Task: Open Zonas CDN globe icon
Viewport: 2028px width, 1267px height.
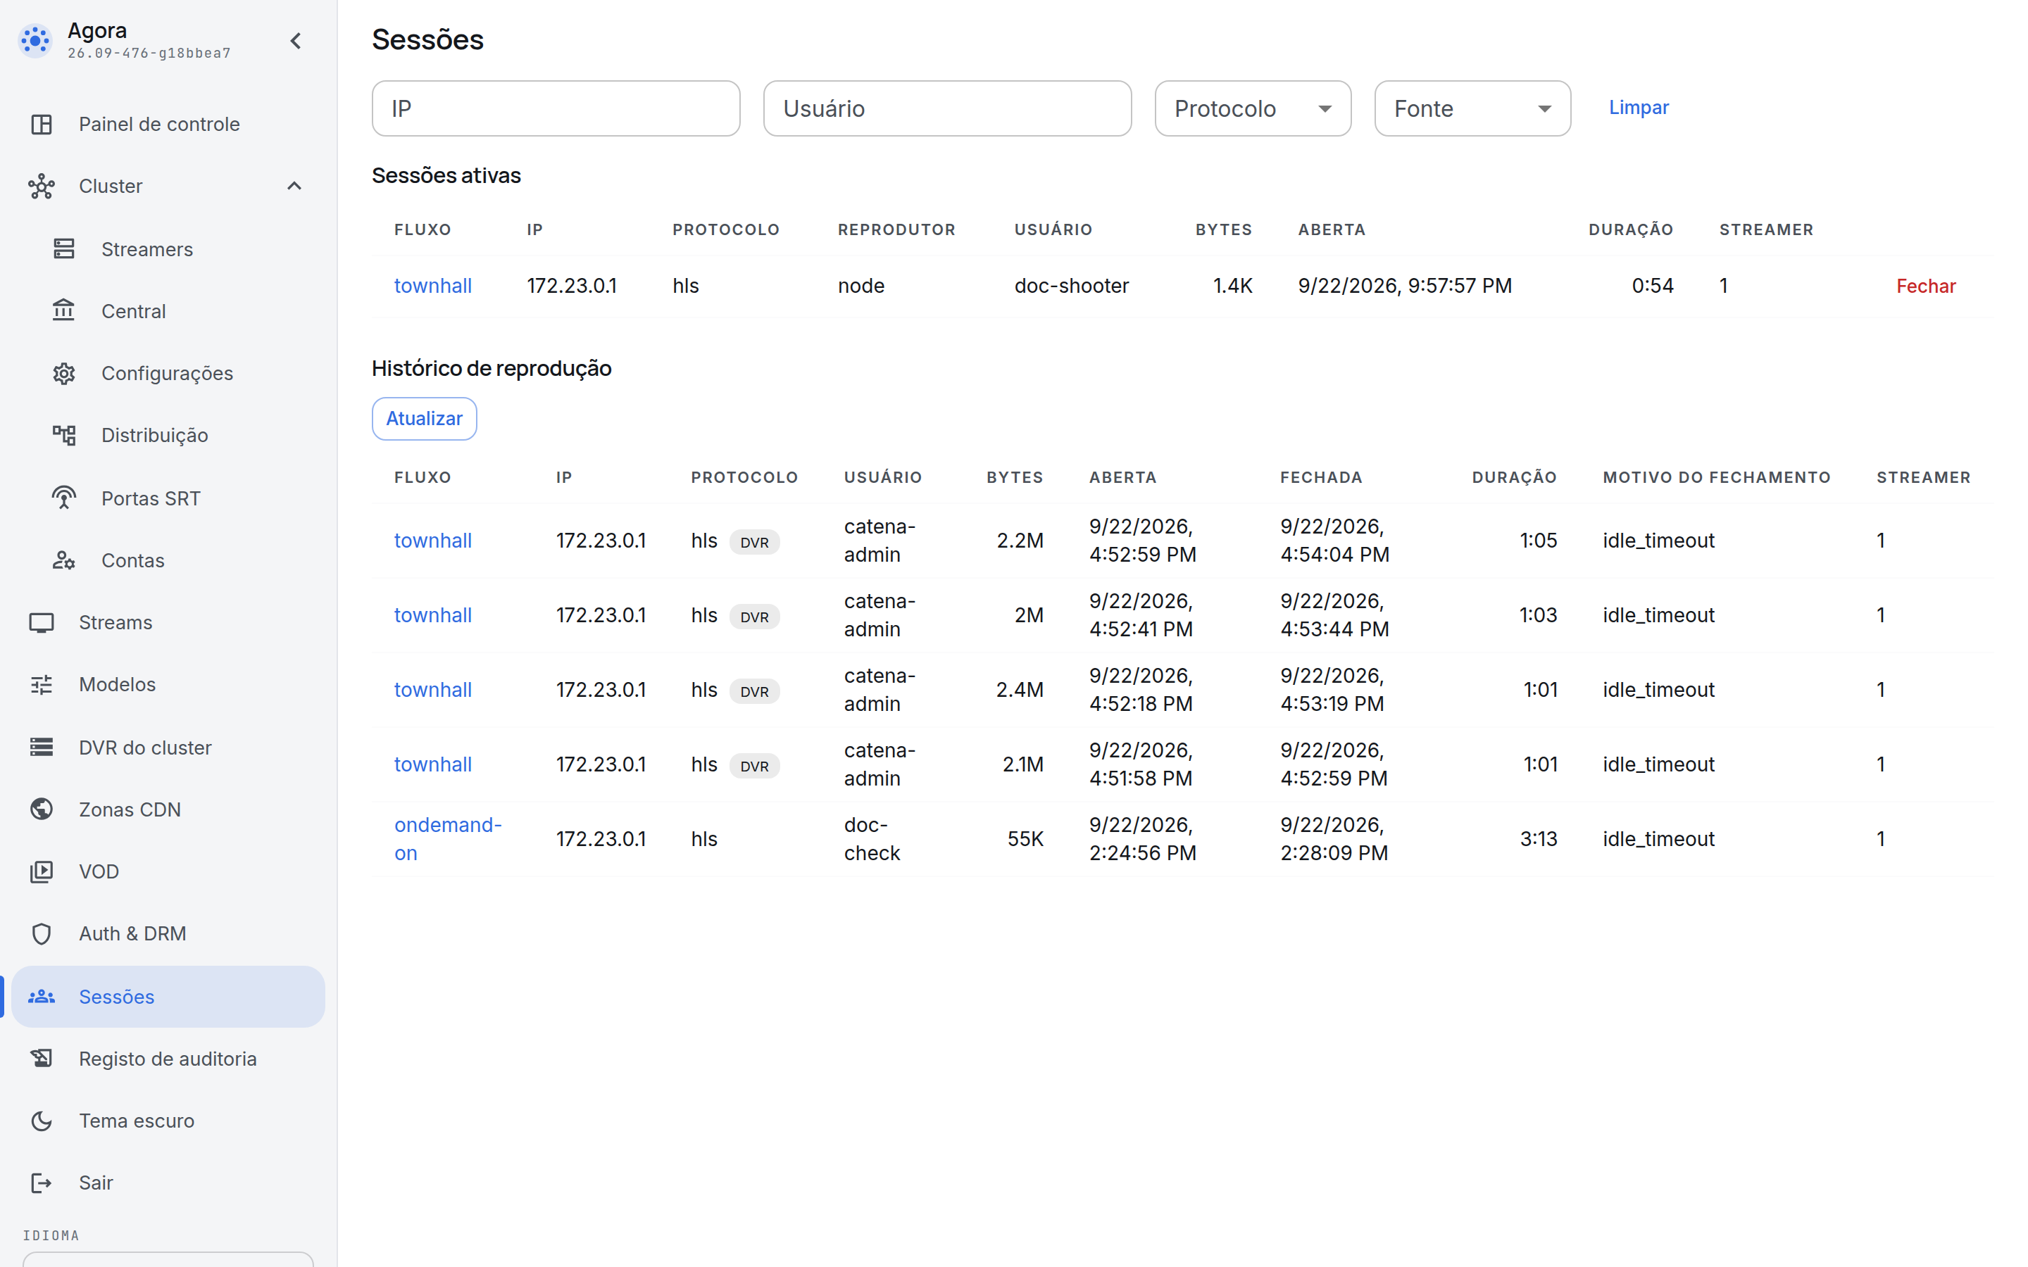Action: click(41, 809)
